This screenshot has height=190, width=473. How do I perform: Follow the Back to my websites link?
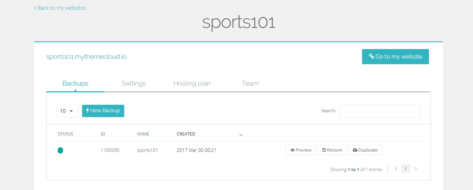point(60,8)
